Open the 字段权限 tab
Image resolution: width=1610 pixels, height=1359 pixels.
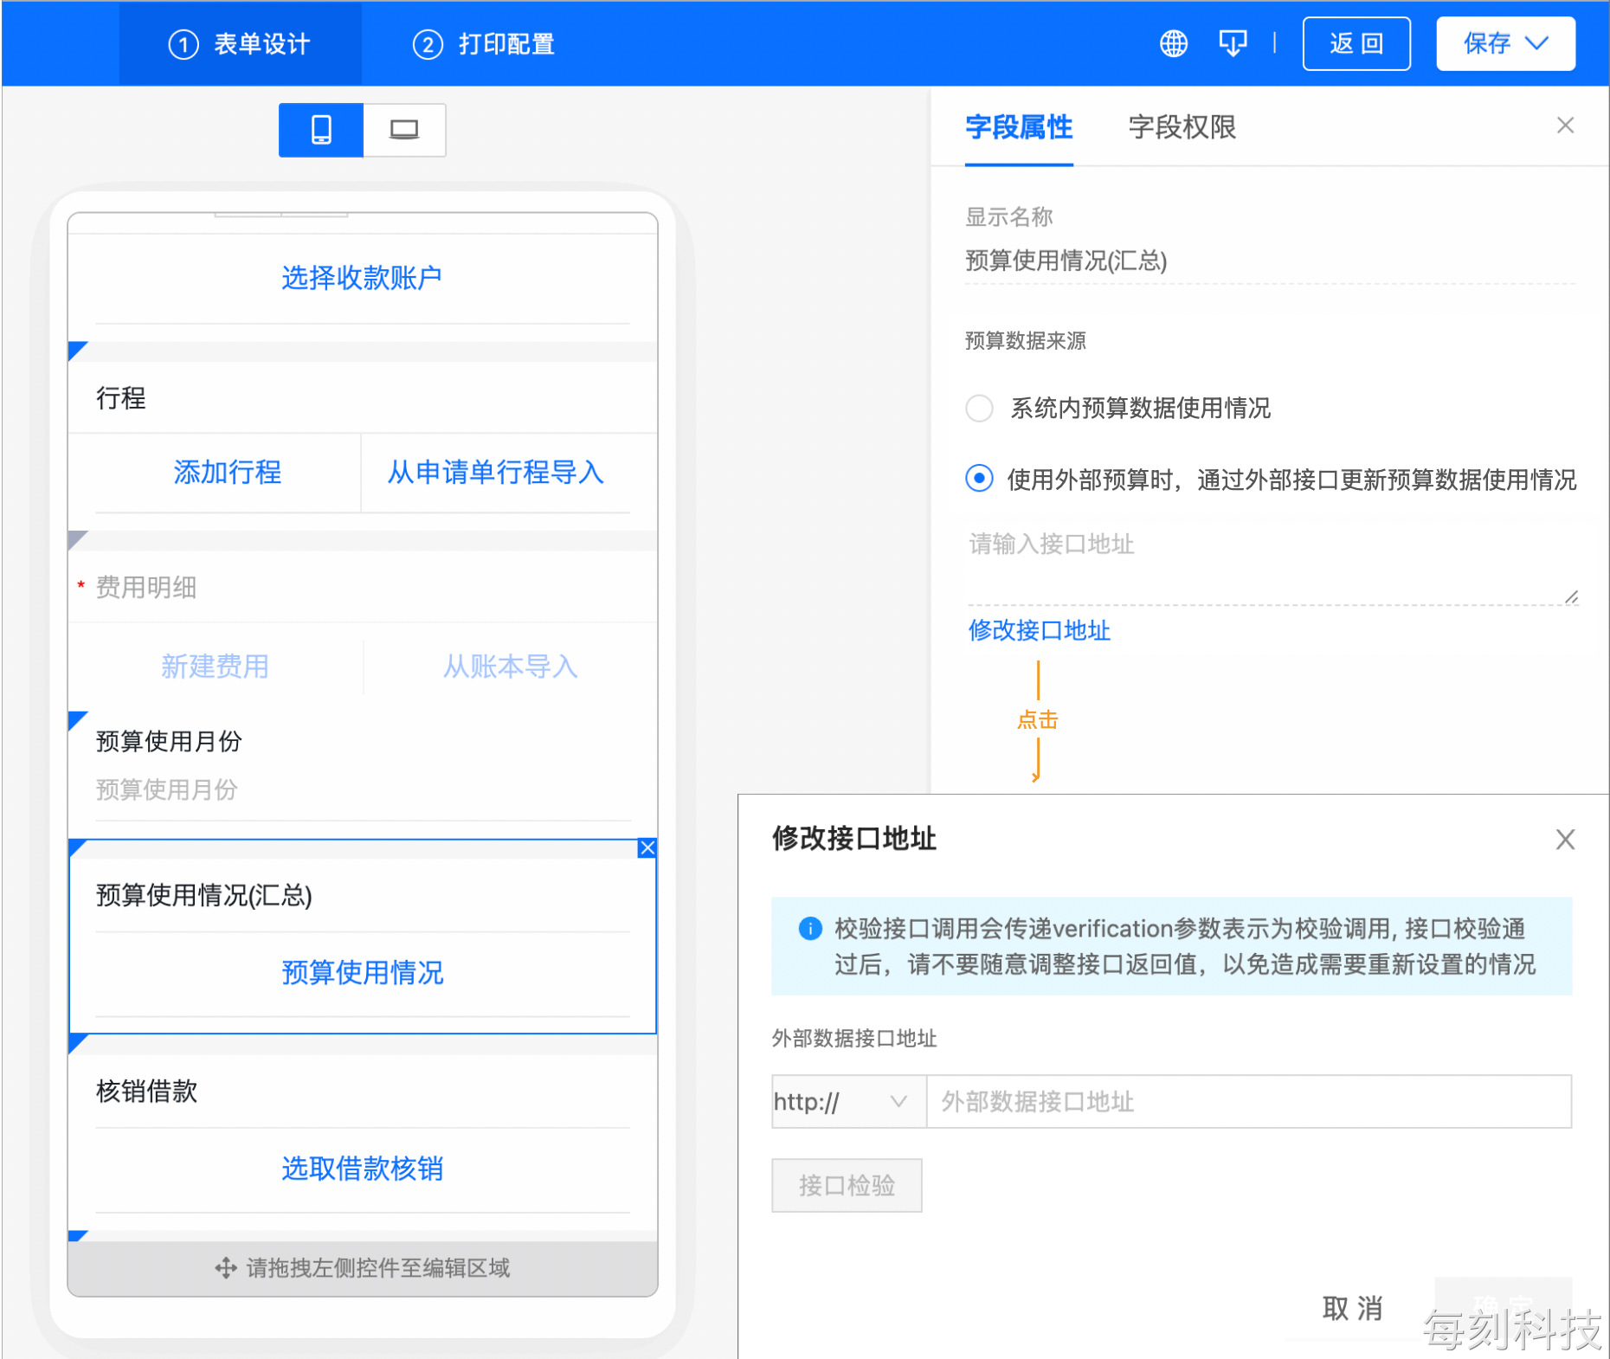(x=1182, y=127)
